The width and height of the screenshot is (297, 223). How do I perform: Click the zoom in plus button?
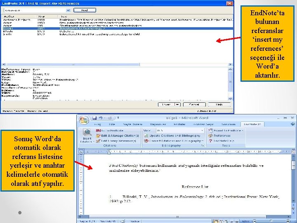pyautogui.click(x=288, y=221)
